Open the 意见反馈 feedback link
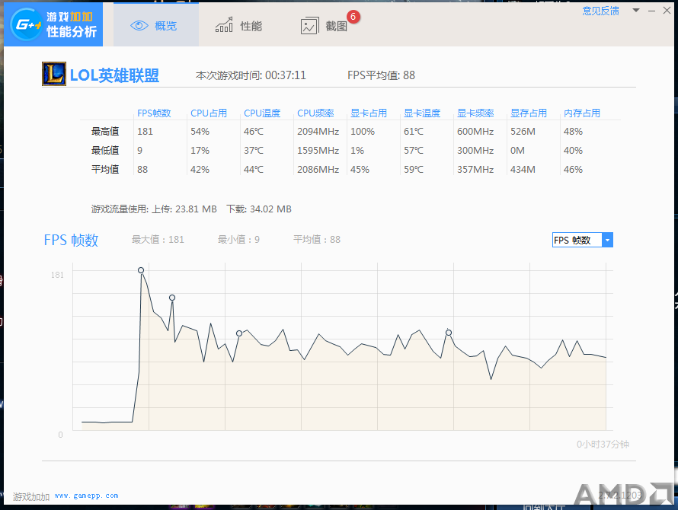 coord(600,11)
